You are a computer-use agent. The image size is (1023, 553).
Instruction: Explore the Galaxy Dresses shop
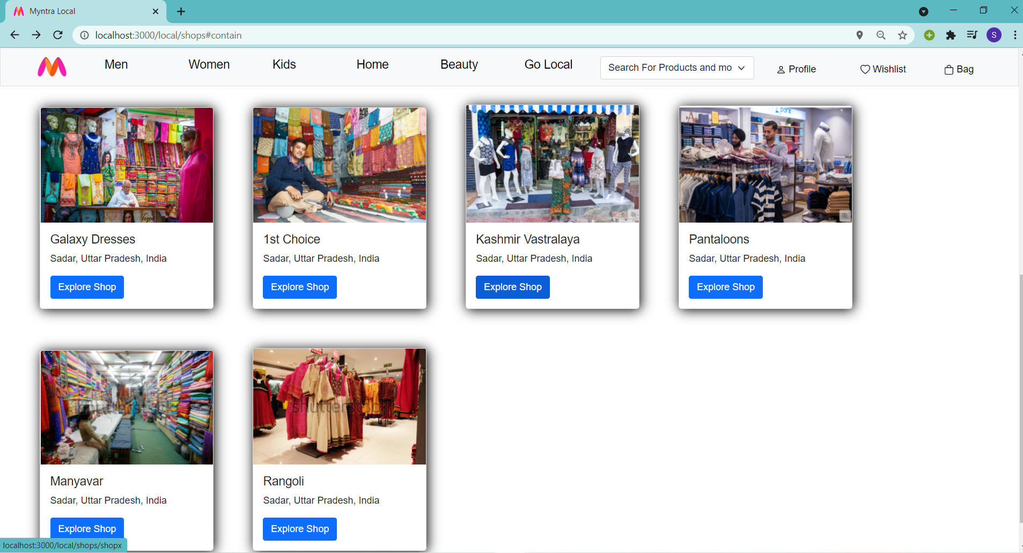pyautogui.click(x=86, y=287)
